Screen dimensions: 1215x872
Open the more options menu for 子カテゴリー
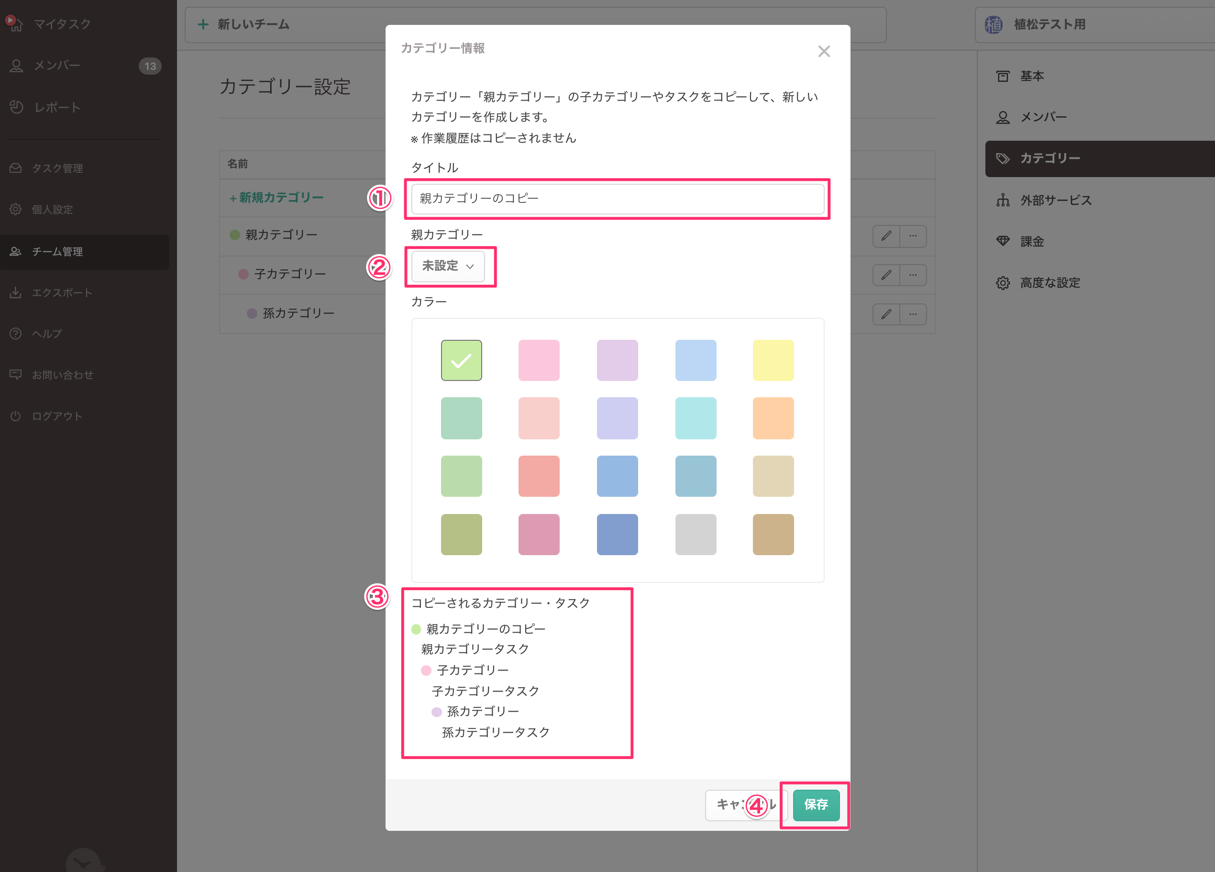[x=913, y=275]
